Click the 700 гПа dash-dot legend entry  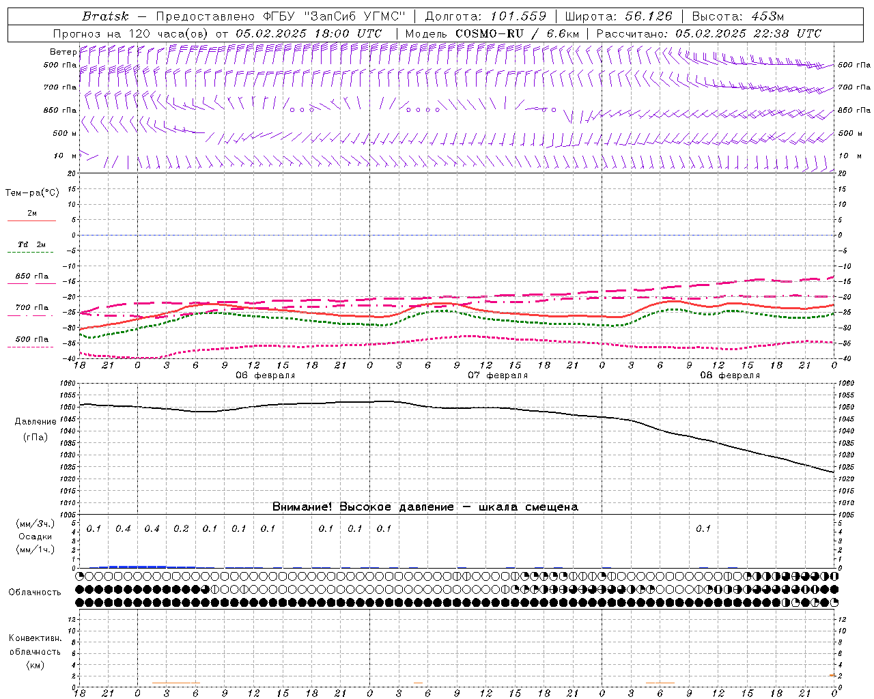(x=31, y=308)
